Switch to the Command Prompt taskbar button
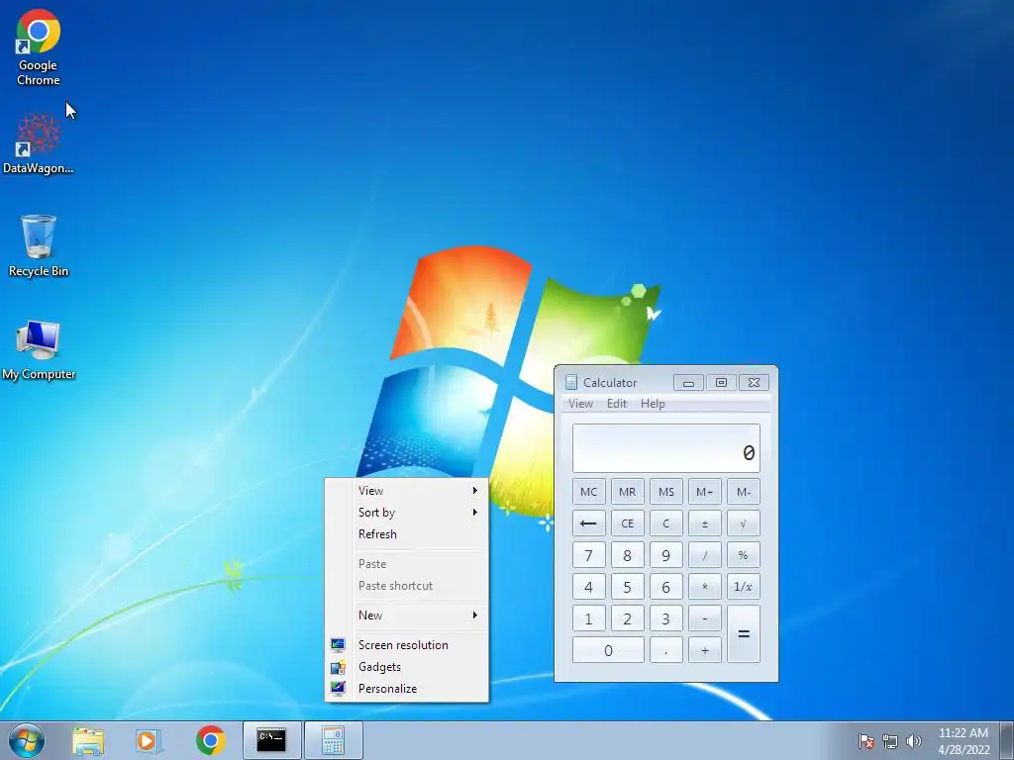Image resolution: width=1014 pixels, height=760 pixels. point(271,740)
